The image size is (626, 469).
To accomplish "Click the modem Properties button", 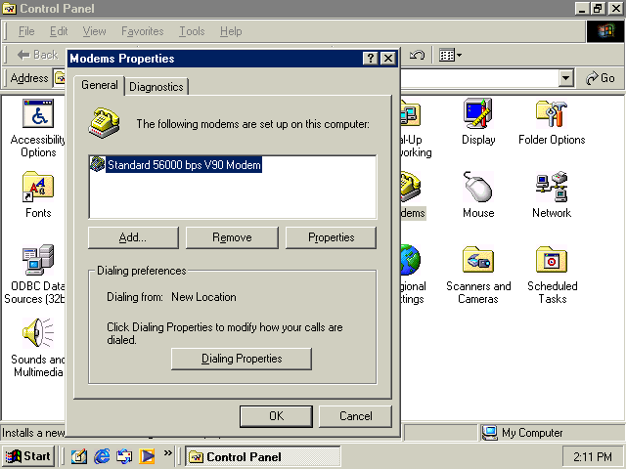I will (x=331, y=237).
